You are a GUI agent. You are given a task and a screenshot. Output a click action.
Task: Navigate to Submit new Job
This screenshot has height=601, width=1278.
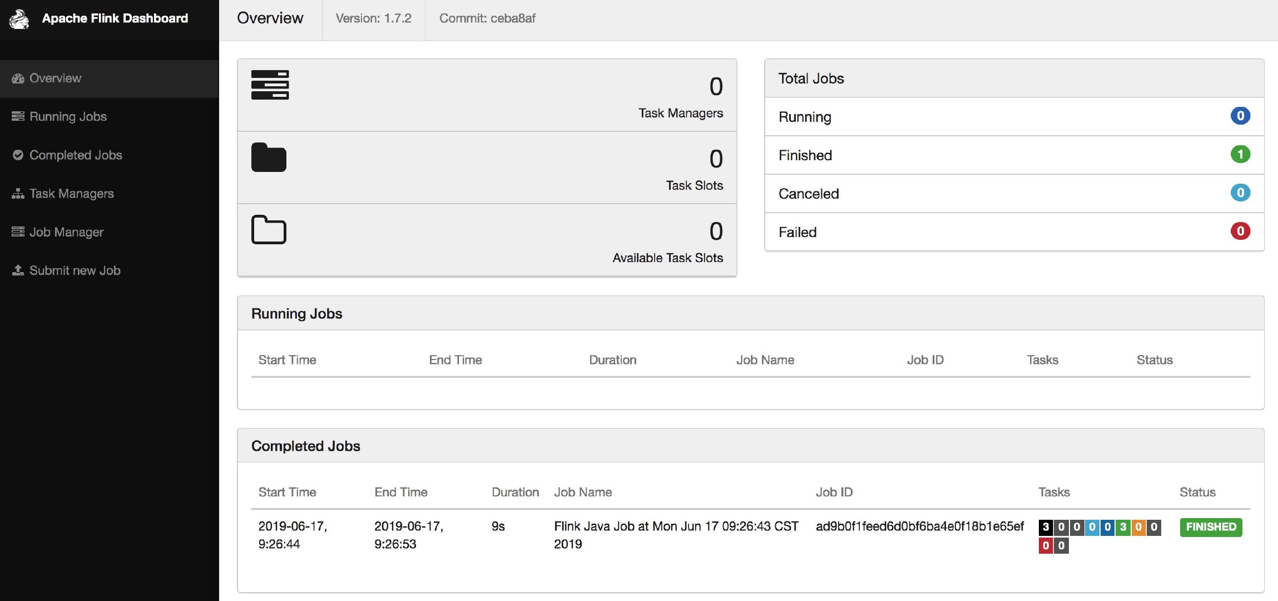click(x=75, y=270)
